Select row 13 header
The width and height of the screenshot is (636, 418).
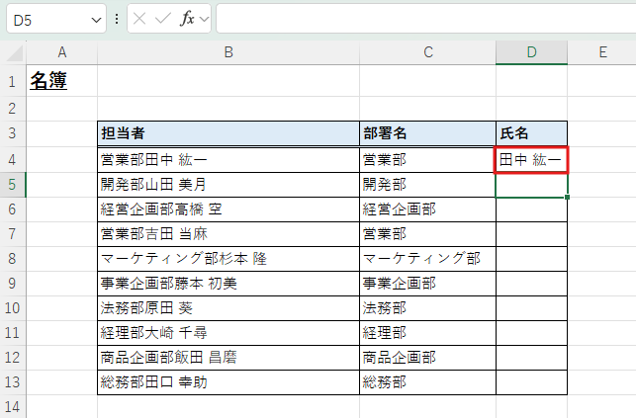pos(13,381)
